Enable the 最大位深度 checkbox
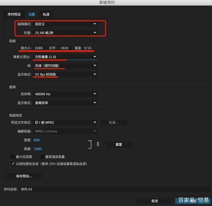212x206 pixels. pyautogui.click(x=13, y=157)
